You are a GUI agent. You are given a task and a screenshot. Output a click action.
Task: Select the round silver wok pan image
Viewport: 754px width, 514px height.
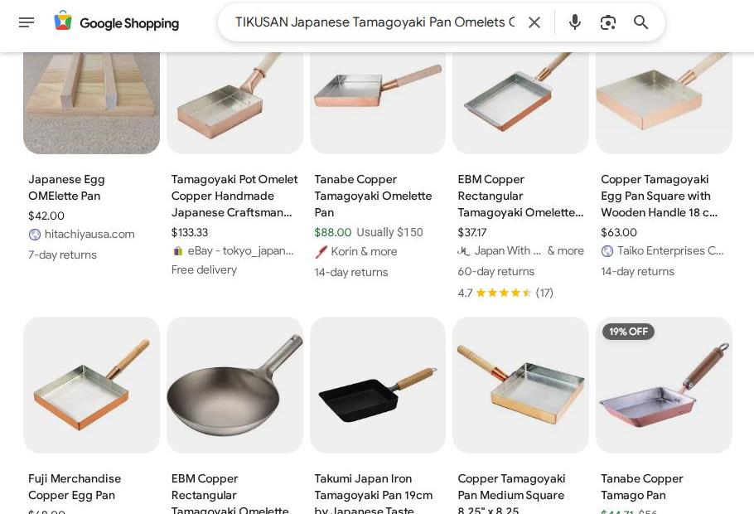click(x=234, y=385)
